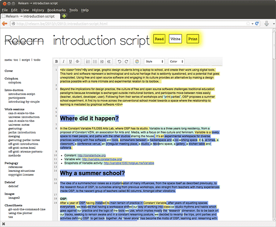Open the Relearn home logo link
276x227 pixels.
click(24, 40)
